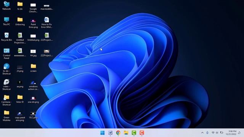Select the Control Panel desktop icon
Viewport: 244px width, 137px height.
pos(6,54)
